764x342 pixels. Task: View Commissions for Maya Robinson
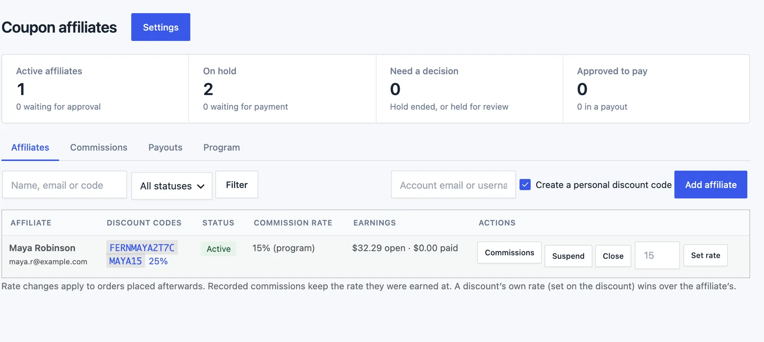pos(509,253)
